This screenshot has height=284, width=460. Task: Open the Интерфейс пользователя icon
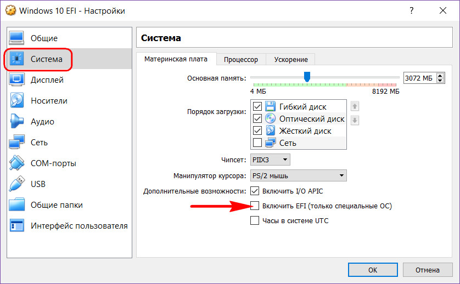coord(16,225)
